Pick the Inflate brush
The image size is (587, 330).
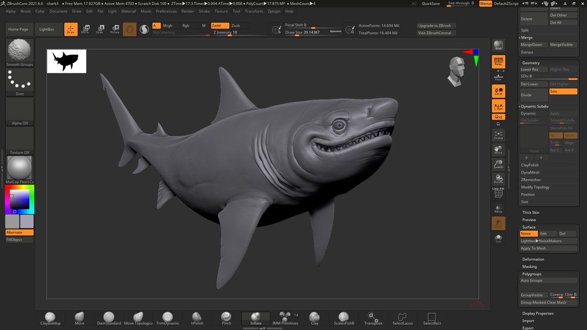click(x=256, y=318)
